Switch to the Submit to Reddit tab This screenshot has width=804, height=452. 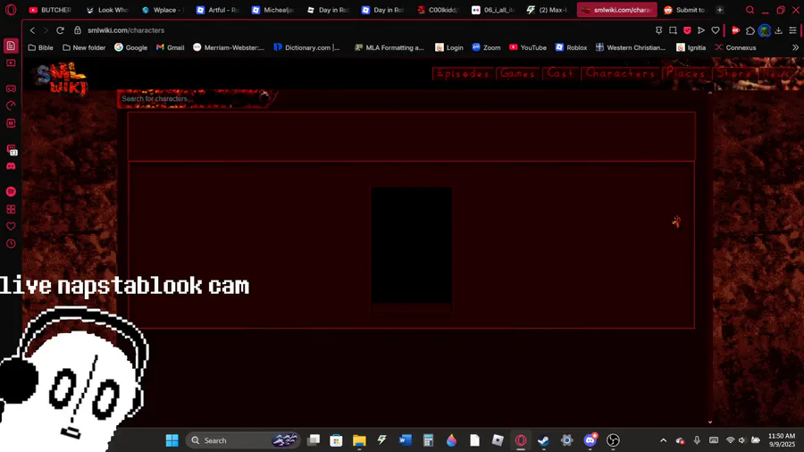(x=684, y=10)
